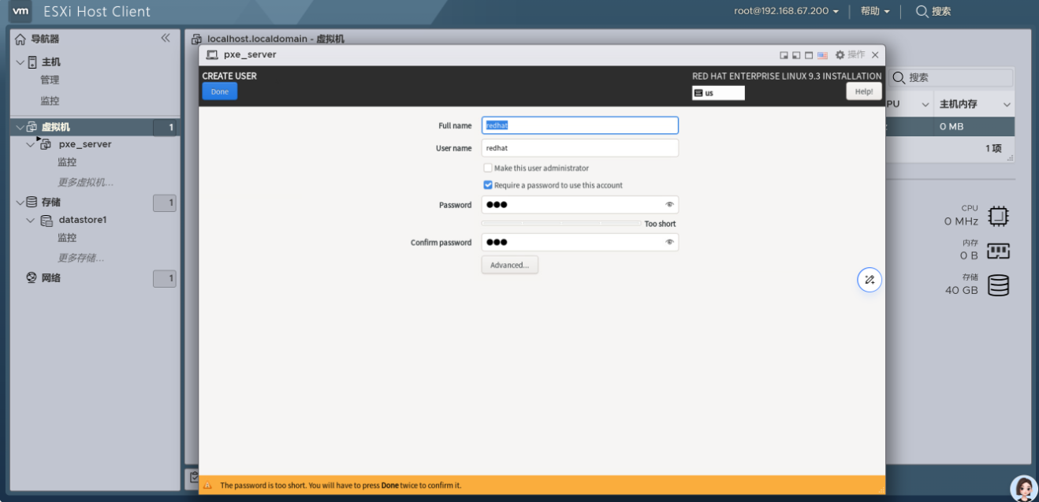Open the CPU column dropdown arrow
This screenshot has height=502, width=1039.
[x=925, y=105]
